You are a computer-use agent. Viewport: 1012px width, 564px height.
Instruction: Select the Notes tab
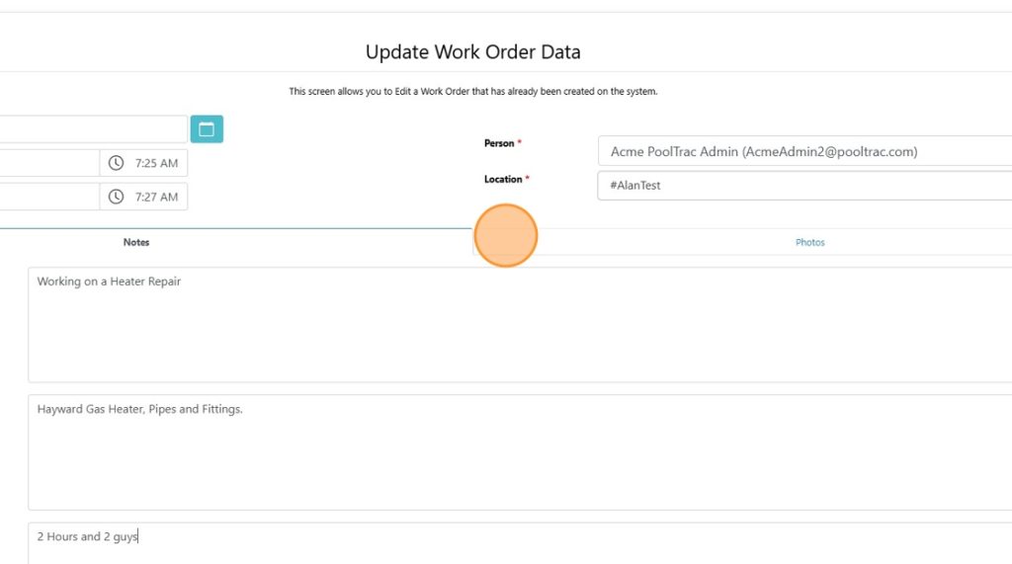(136, 242)
